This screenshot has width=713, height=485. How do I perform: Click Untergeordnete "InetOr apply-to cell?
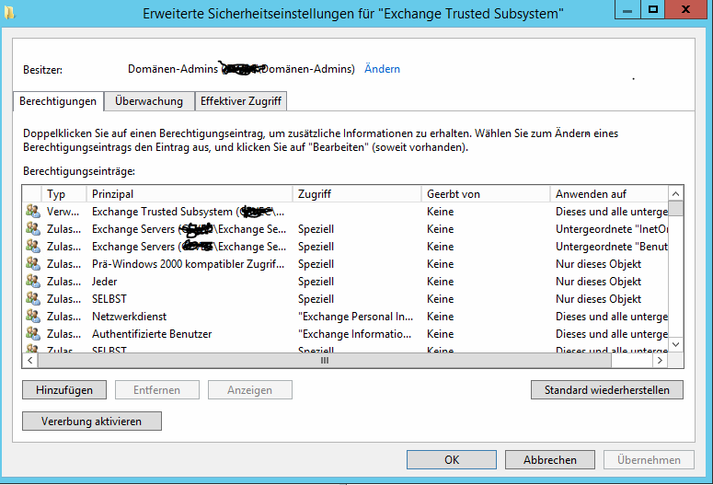point(612,229)
